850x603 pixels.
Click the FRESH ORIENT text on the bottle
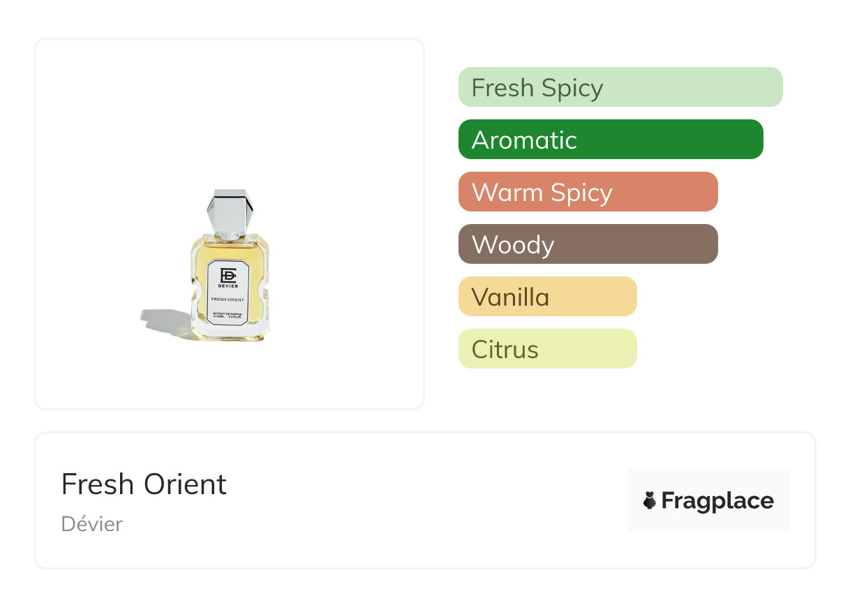[x=228, y=299]
